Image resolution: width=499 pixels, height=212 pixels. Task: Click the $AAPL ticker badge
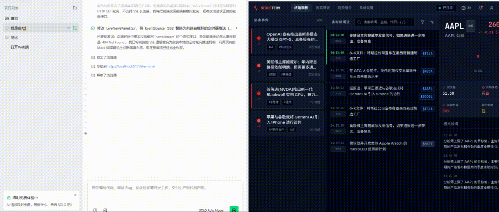pos(428,89)
